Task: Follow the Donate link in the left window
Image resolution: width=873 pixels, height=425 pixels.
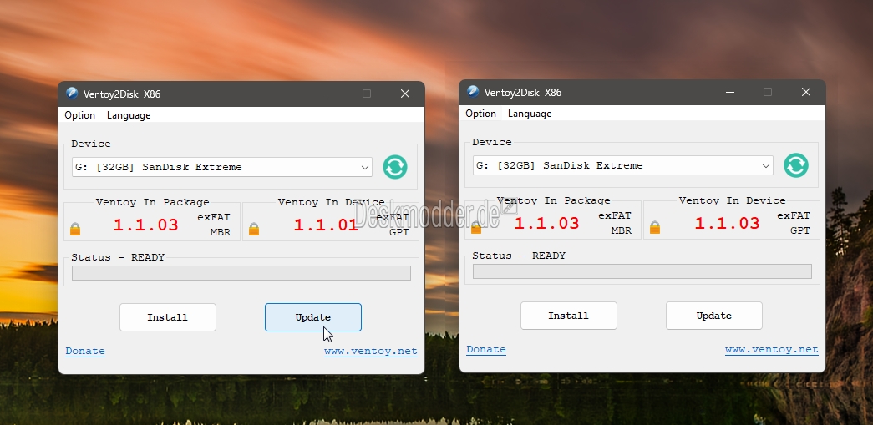Action: pos(85,351)
